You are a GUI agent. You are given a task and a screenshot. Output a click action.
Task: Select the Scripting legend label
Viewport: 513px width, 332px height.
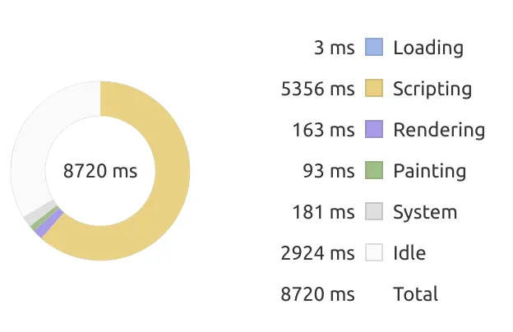432,89
